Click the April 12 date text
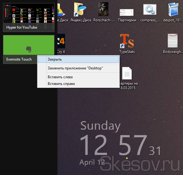The height and width of the screenshot is (175, 183). (92, 162)
